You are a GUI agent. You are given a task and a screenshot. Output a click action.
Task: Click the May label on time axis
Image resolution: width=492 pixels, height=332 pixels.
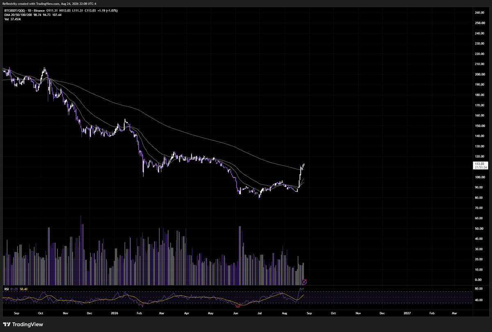[211, 313]
